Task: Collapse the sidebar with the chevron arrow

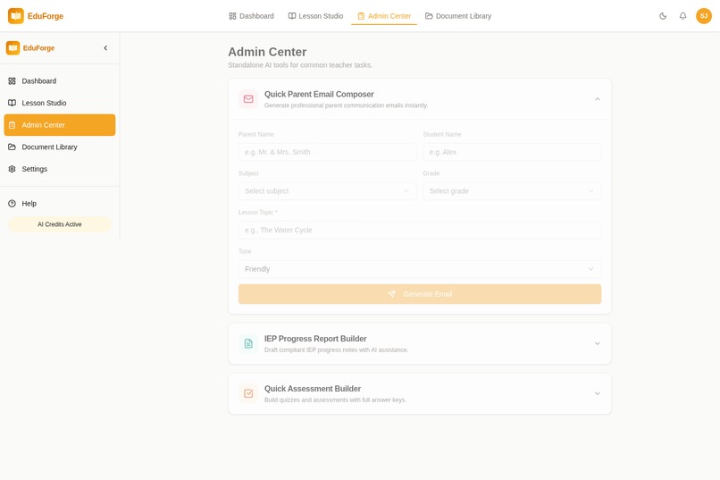Action: pos(105,47)
